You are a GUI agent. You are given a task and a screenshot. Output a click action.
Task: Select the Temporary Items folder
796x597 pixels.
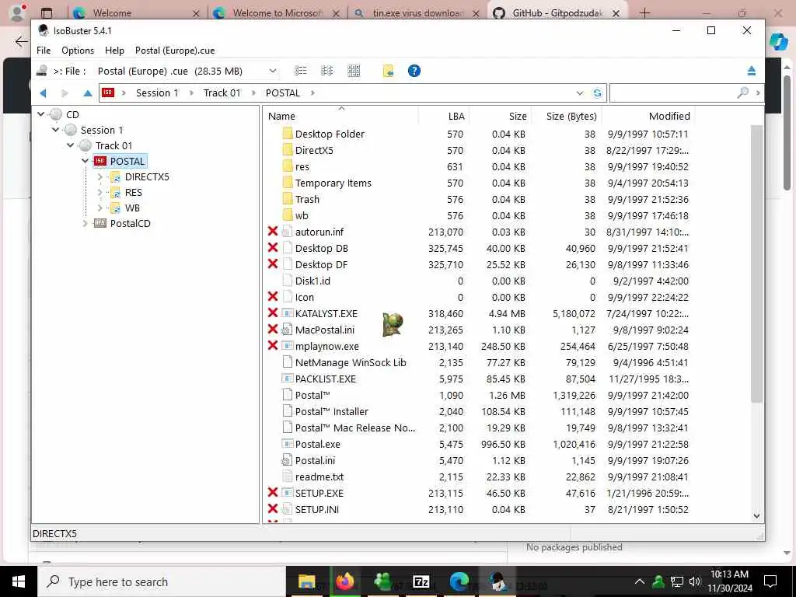[333, 183]
